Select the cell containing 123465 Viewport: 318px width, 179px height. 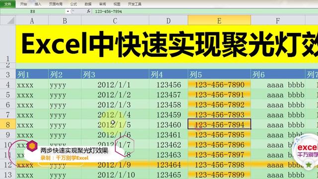tap(168, 175)
